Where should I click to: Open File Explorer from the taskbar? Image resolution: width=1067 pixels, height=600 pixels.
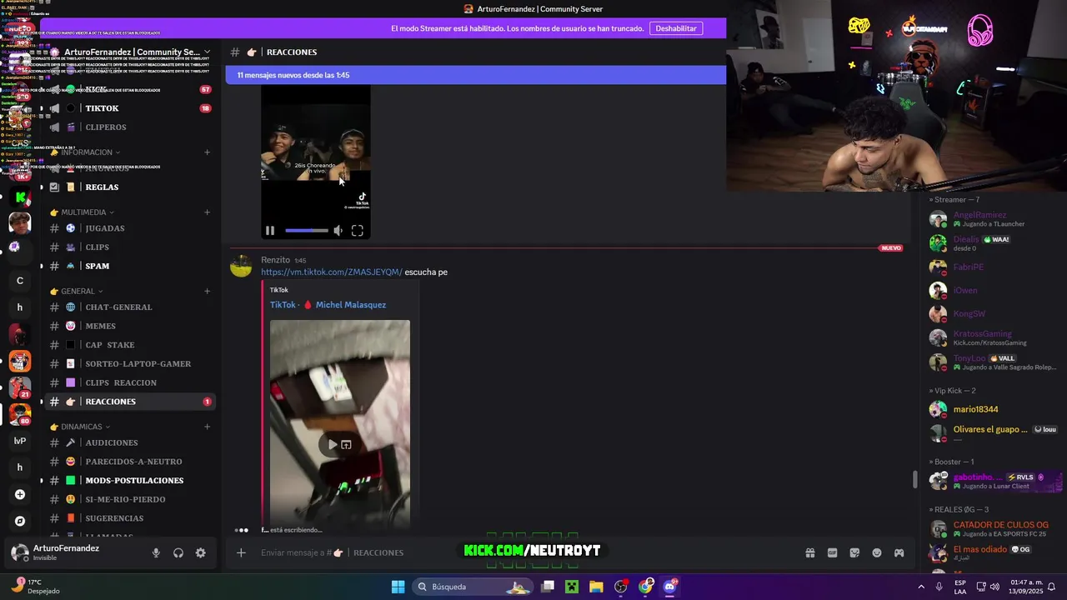[x=596, y=587]
